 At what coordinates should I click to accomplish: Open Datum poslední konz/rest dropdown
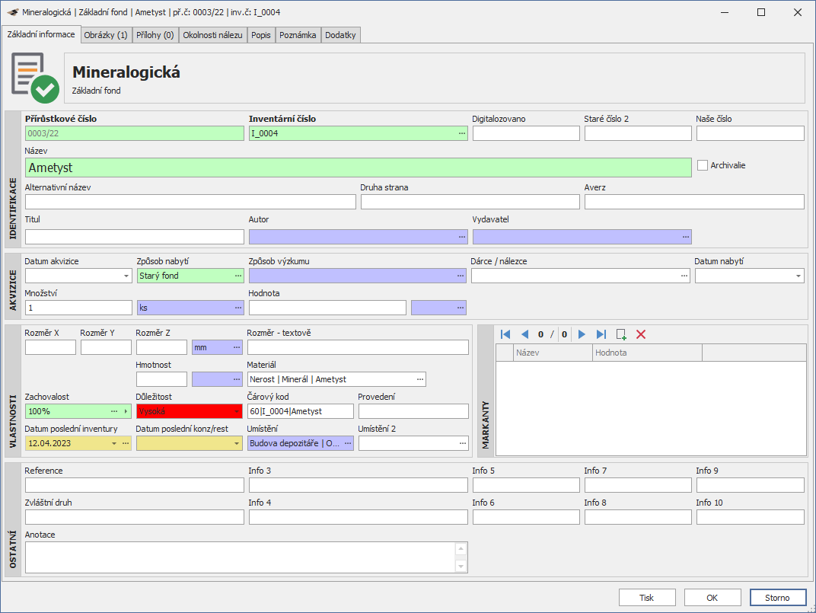tap(237, 443)
